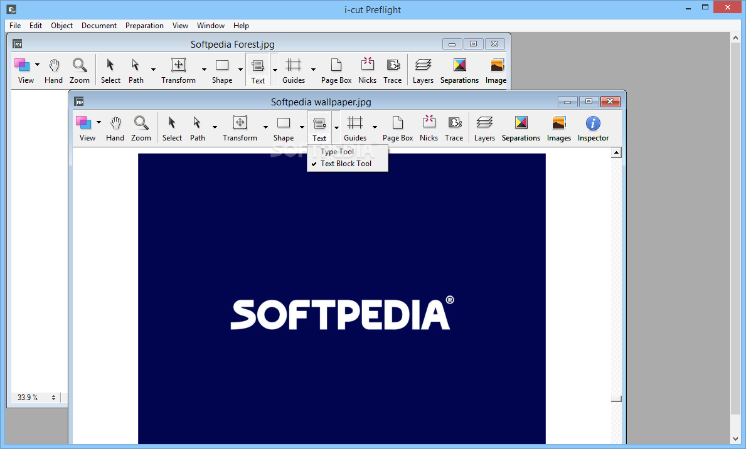This screenshot has height=449, width=746.
Task: Click the 33.9 % zoom level stepper
Action: point(53,398)
